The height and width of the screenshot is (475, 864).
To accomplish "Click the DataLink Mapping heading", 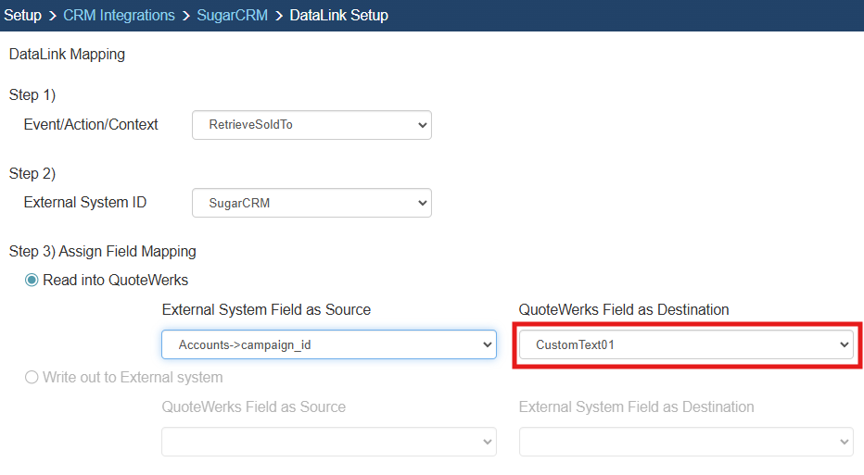I will coord(67,55).
